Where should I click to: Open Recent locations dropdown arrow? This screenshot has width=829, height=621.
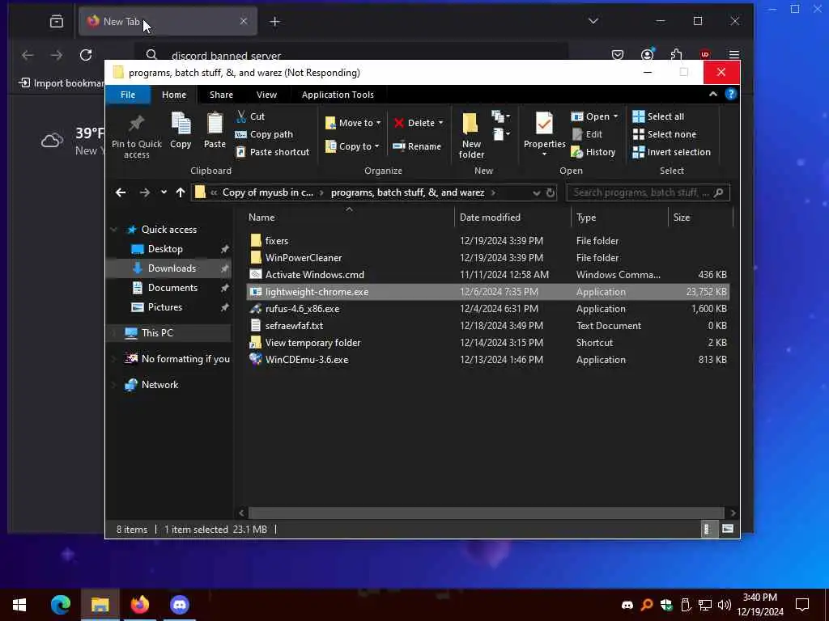(x=164, y=192)
